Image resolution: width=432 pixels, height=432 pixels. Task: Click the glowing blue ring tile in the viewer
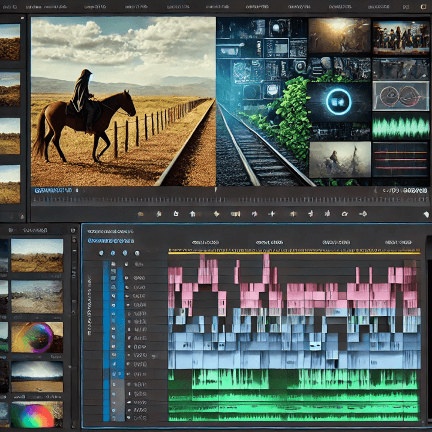[338, 101]
